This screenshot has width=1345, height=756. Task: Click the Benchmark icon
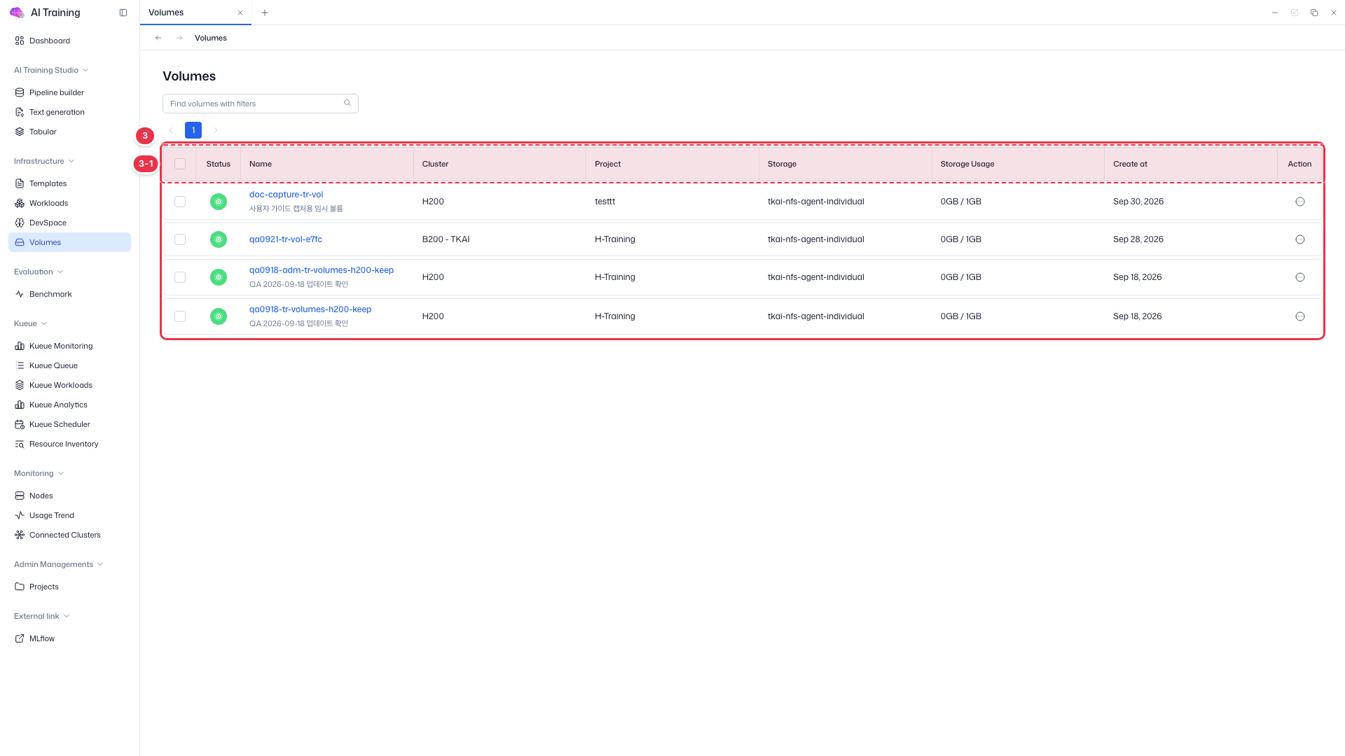tap(20, 294)
